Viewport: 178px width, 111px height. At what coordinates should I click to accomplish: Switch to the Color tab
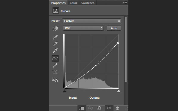pos(73,3)
